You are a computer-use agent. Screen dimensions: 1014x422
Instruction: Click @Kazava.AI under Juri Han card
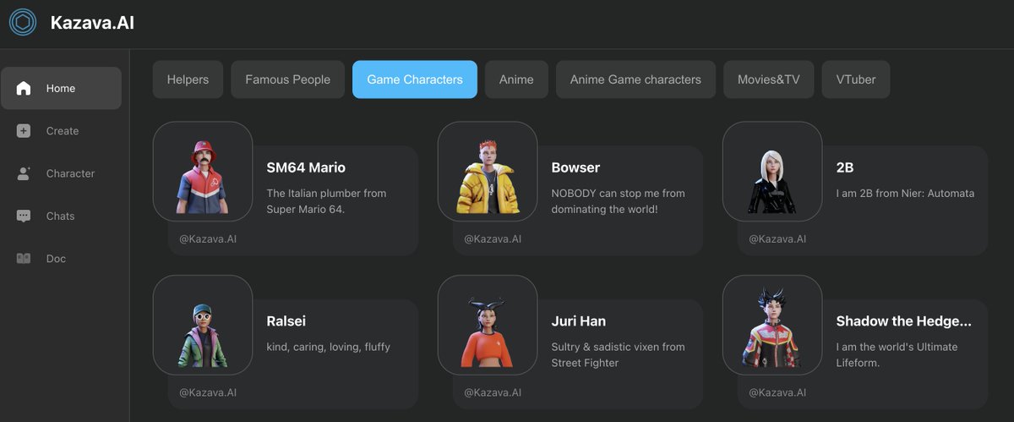pyautogui.click(x=493, y=392)
